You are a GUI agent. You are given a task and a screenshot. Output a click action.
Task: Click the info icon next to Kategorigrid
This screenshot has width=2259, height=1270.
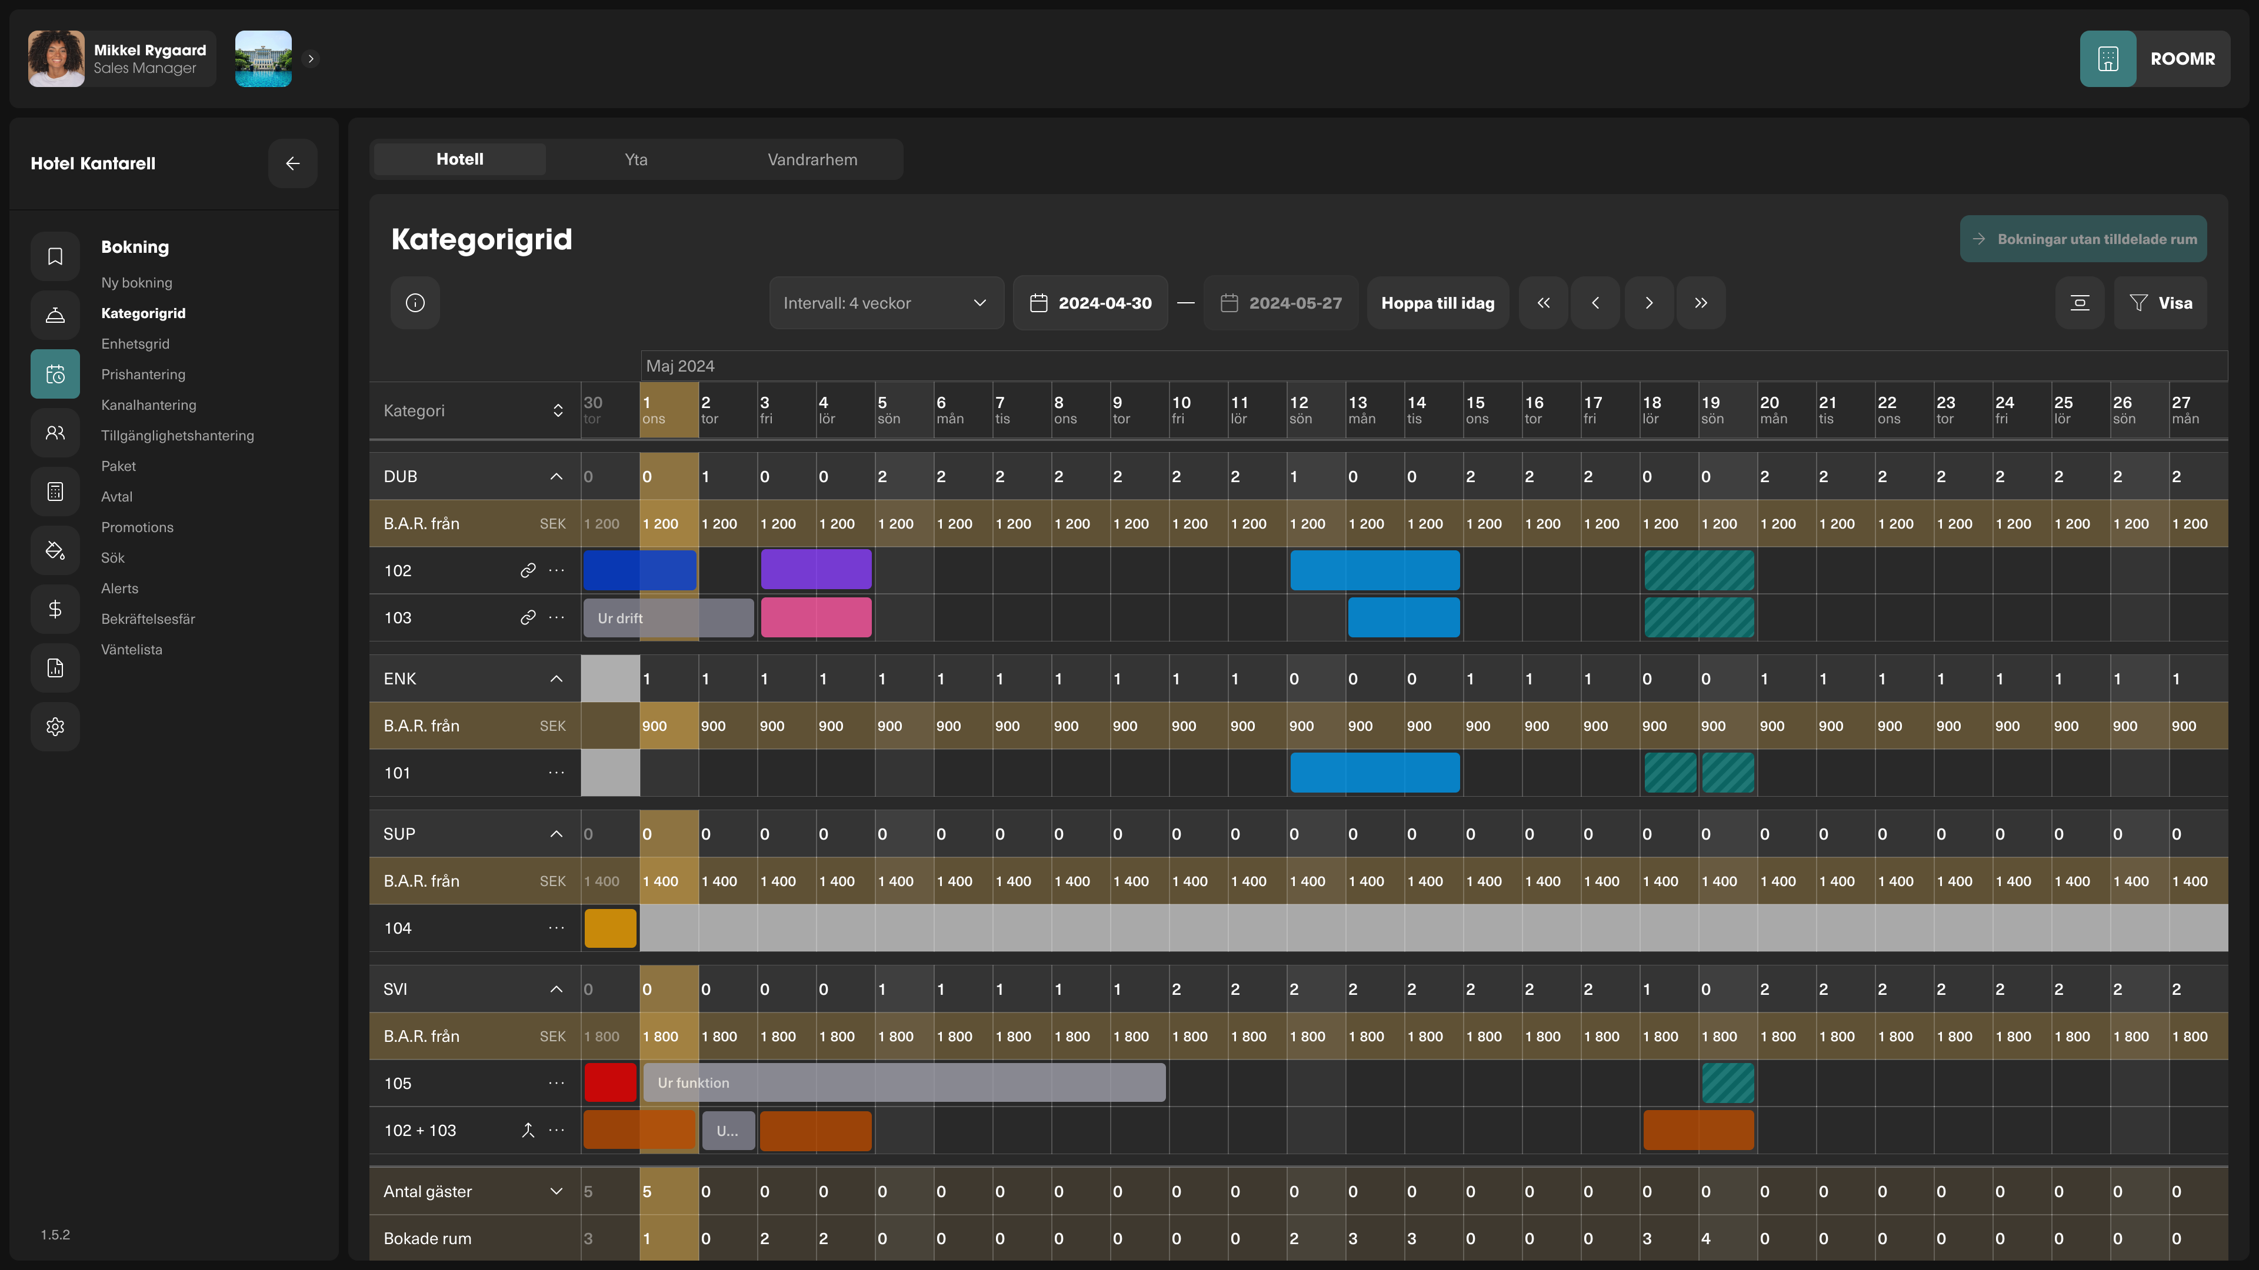click(415, 302)
